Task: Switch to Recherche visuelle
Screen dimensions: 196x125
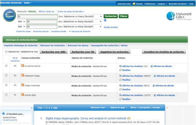Action: 58,31
